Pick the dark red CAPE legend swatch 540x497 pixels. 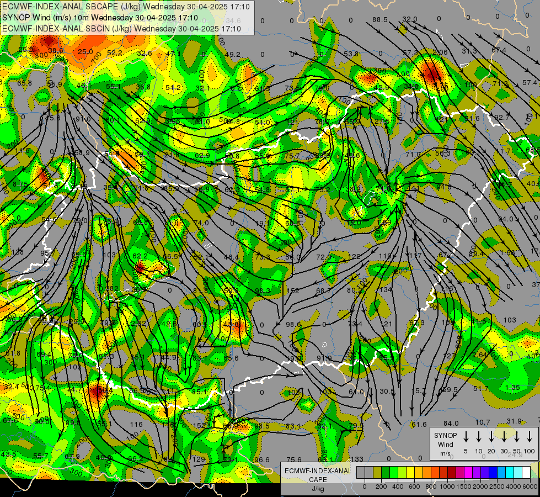pyautogui.click(x=452, y=472)
